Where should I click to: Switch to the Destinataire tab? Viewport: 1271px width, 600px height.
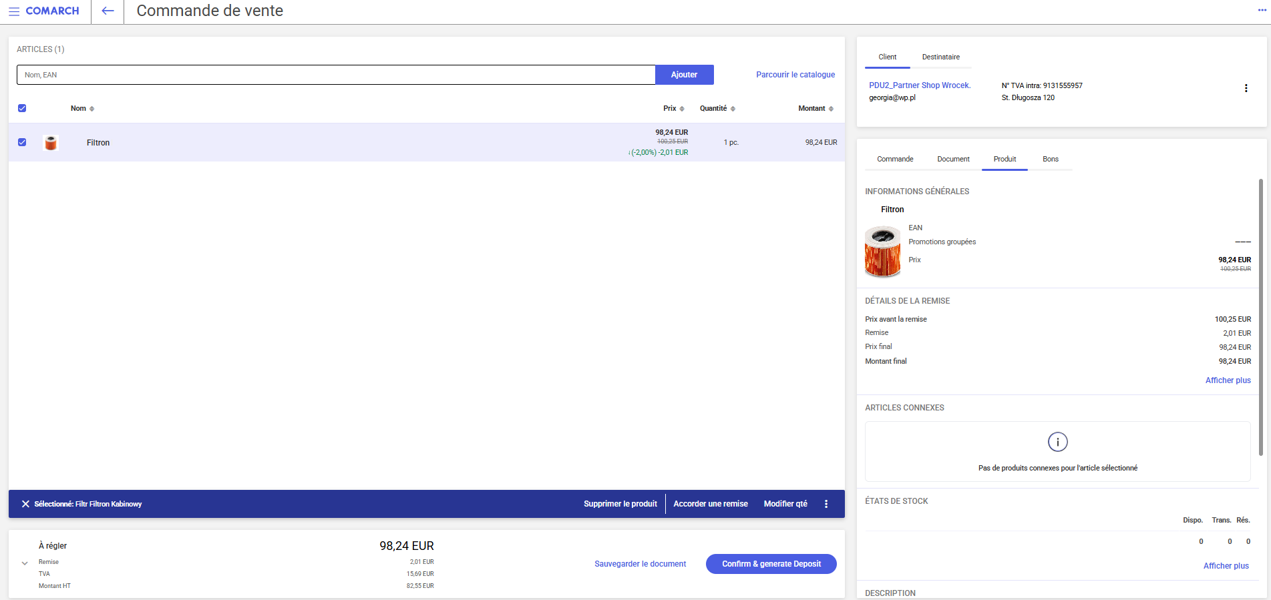tap(940, 57)
